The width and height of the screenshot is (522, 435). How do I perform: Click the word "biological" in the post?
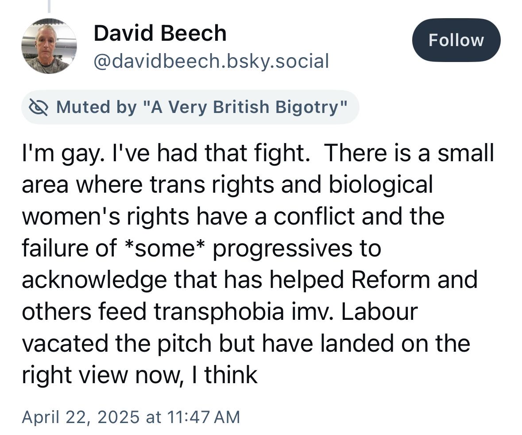(380, 185)
